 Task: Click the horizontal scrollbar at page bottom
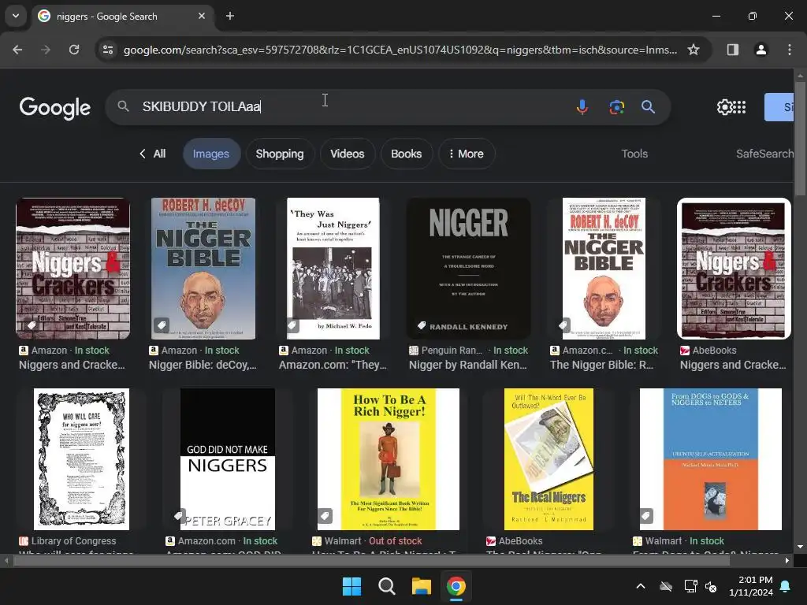(x=370, y=561)
